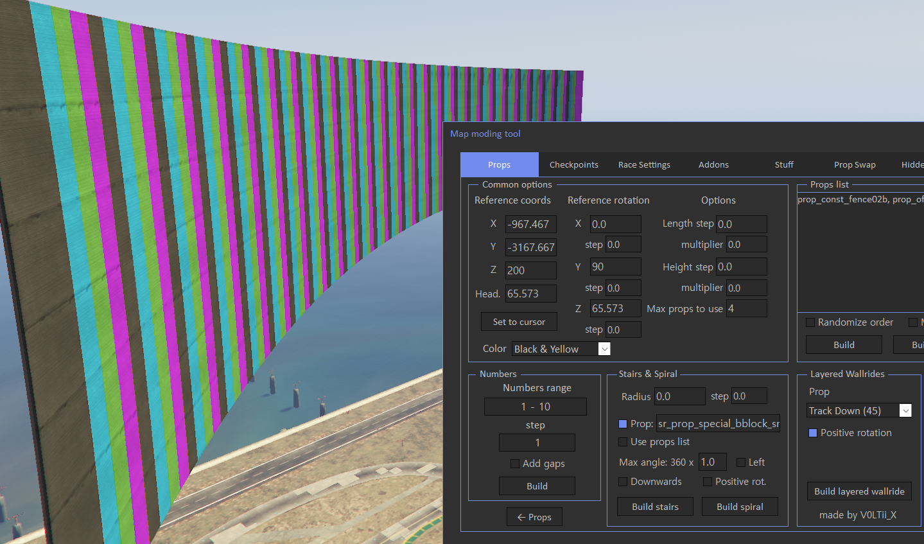Switch to the Checkpoints tab
The width and height of the screenshot is (924, 544).
[574, 164]
